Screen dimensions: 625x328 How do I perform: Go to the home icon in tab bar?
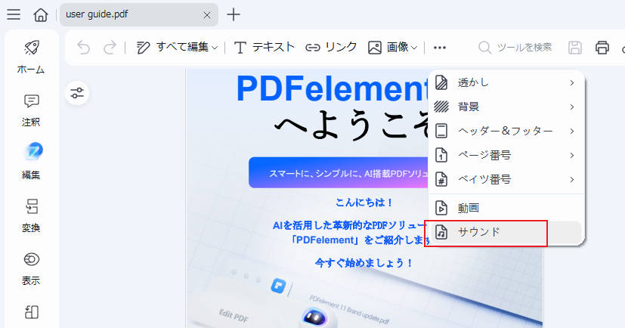40,15
